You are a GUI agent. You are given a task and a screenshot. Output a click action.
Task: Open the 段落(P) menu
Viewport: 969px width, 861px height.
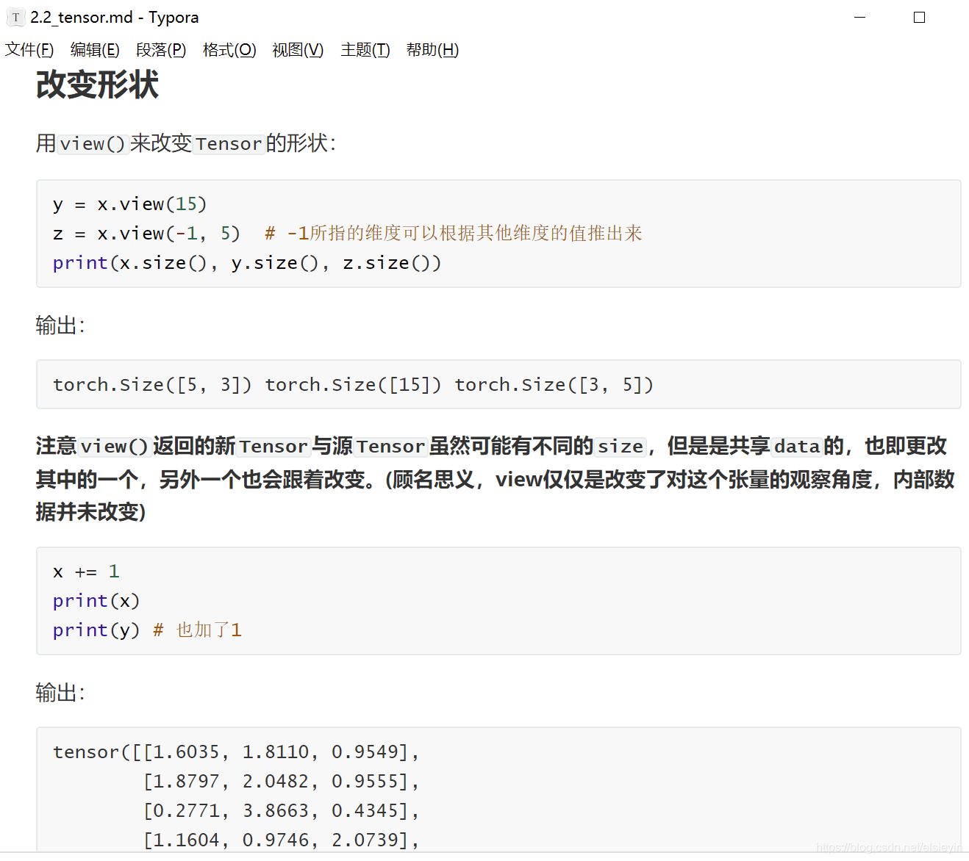coord(161,50)
